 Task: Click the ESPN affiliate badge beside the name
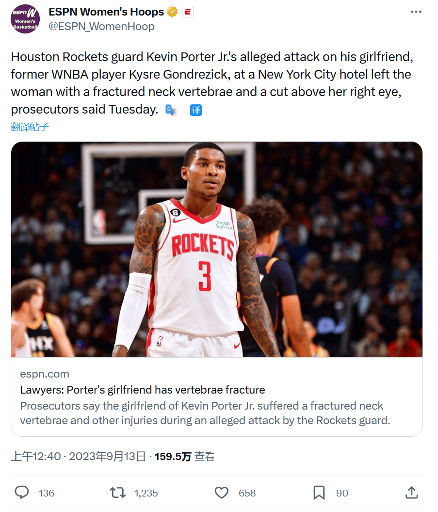tap(188, 12)
